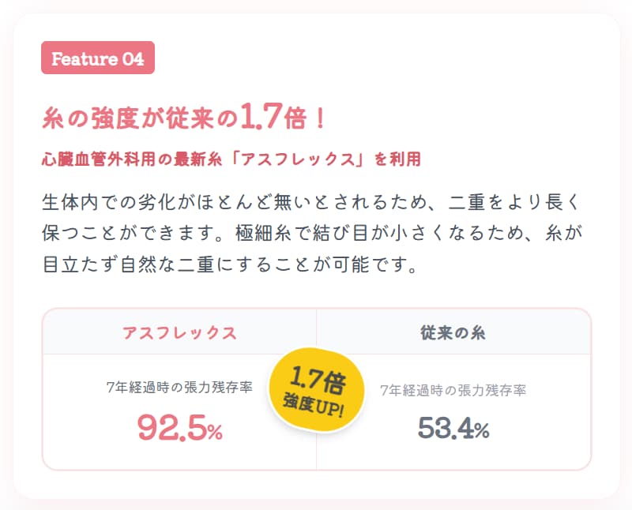Click the heading 糸の強度が従来の1.7倍！
The image size is (632, 510).
point(183,118)
